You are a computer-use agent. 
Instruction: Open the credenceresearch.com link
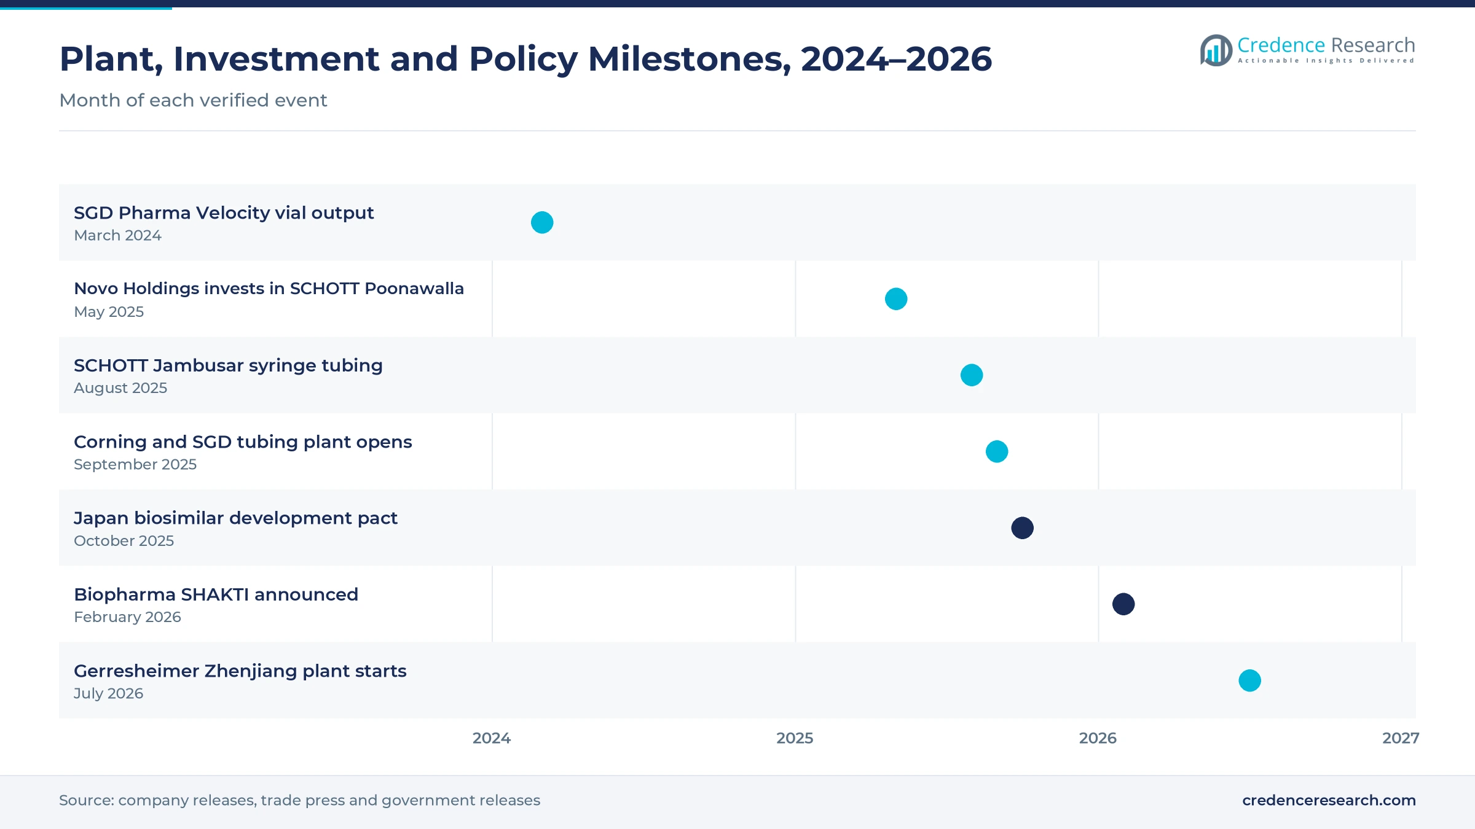tap(1329, 800)
